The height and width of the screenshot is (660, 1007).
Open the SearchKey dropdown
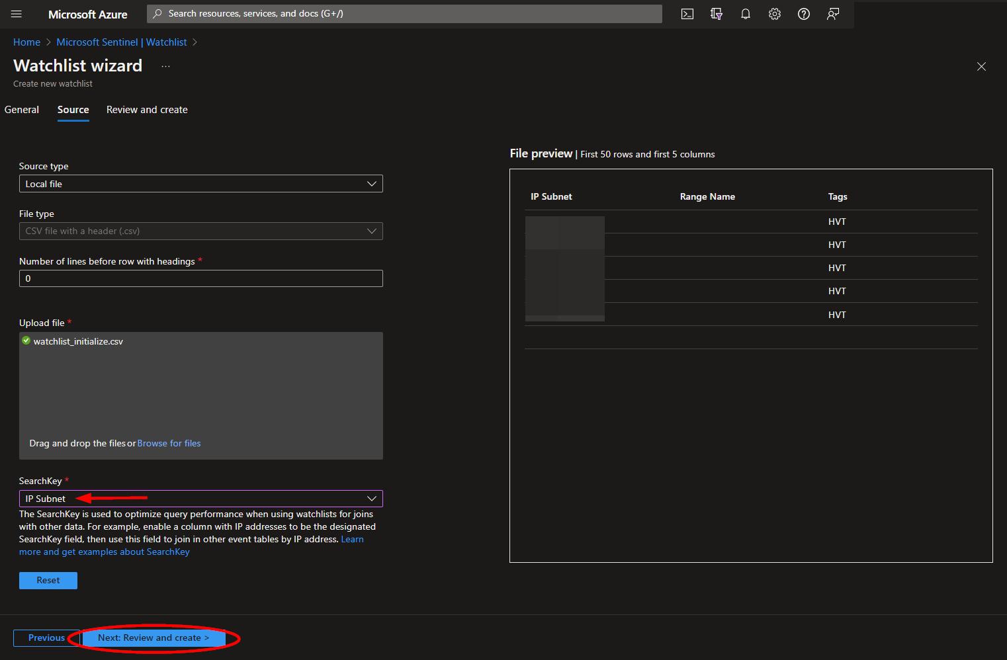point(201,499)
